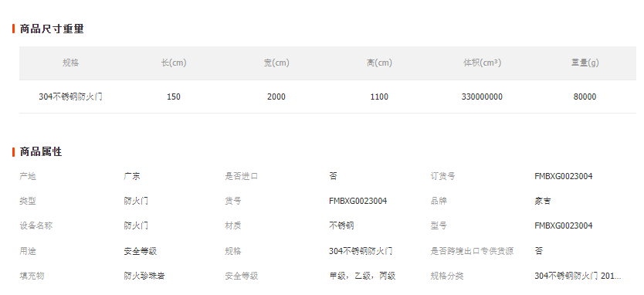The height and width of the screenshot is (295, 644).
Task: Click the 订货号 value FMBXG0023004
Action: (x=564, y=176)
